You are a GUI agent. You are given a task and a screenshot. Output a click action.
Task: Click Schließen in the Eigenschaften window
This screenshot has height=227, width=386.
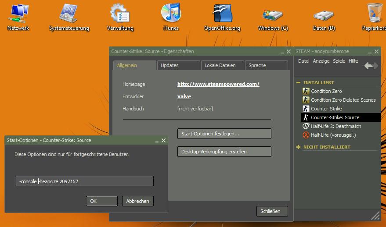[x=272, y=211]
